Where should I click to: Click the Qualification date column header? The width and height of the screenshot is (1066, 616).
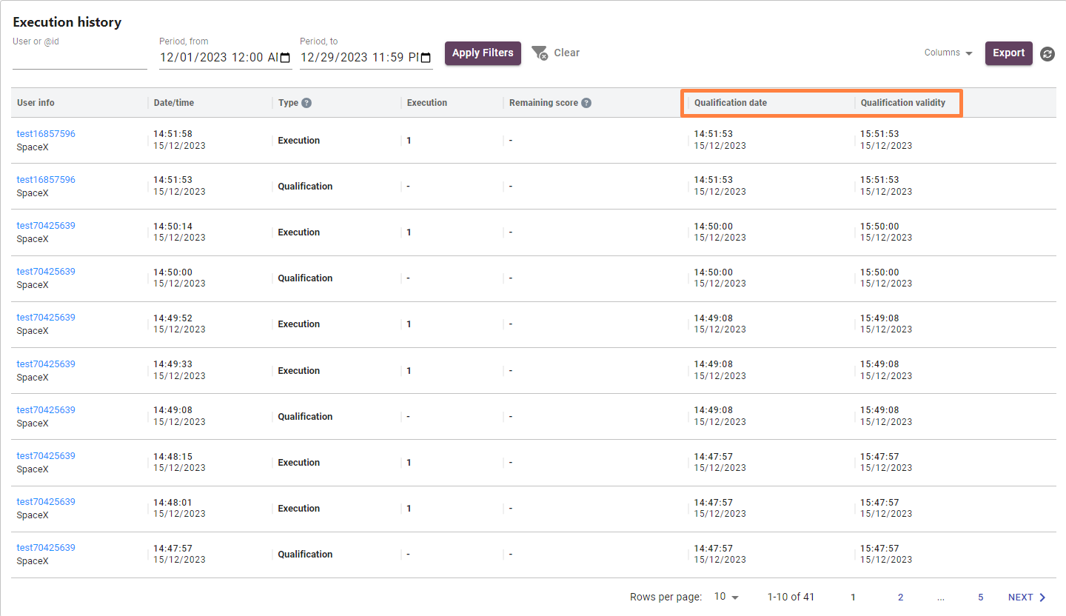pyautogui.click(x=730, y=103)
